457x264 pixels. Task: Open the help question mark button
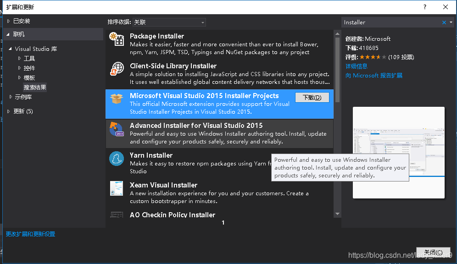[424, 7]
